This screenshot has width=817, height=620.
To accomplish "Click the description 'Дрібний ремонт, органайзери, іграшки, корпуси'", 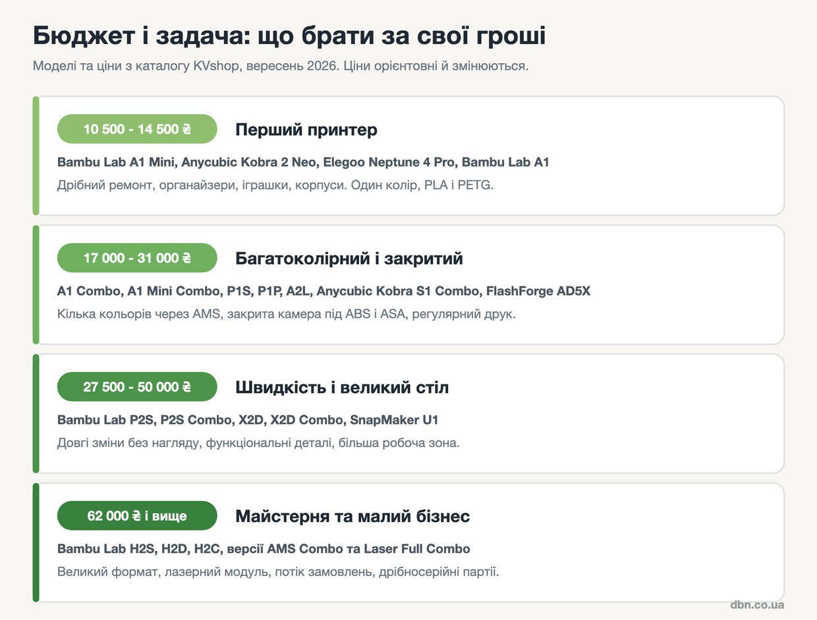I will pyautogui.click(x=275, y=185).
